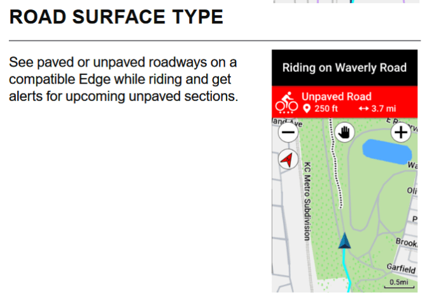
Task: Zoom out with the minus button
Action: click(288, 132)
